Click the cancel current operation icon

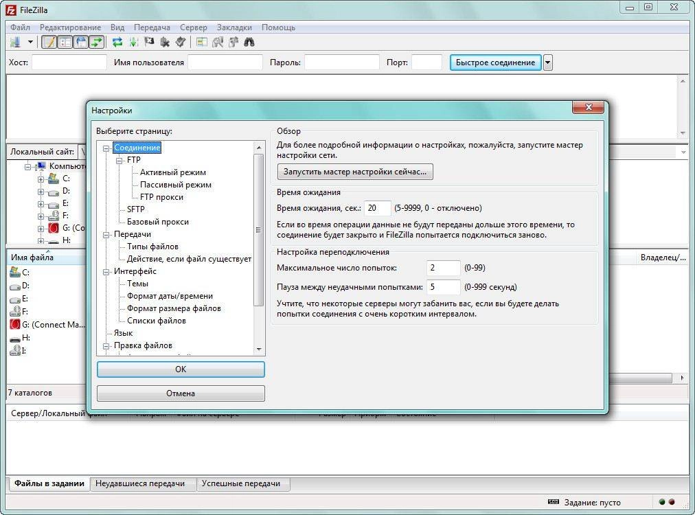click(x=150, y=43)
